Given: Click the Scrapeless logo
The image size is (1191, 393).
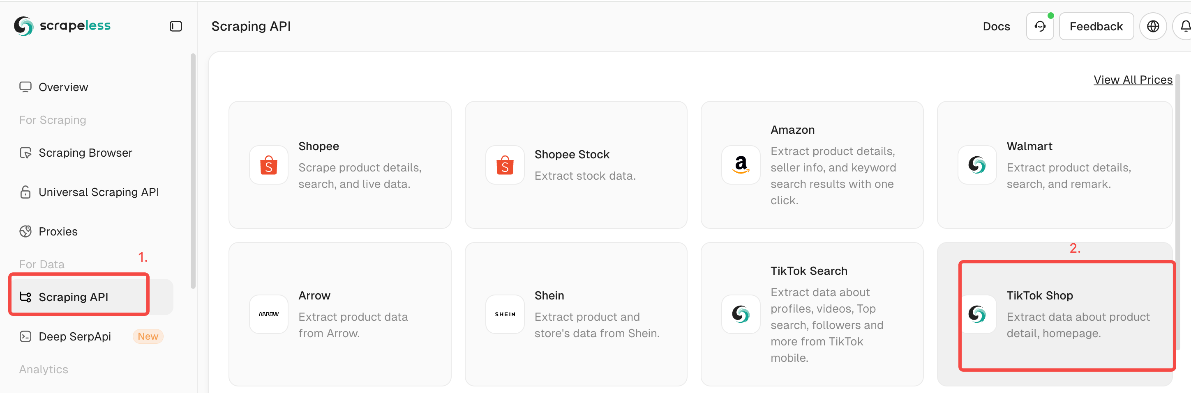Looking at the screenshot, I should tap(62, 26).
